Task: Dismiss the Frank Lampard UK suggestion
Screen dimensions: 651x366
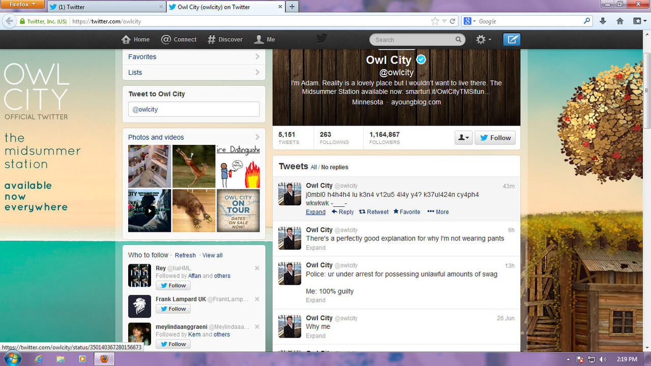Action: [x=257, y=299]
